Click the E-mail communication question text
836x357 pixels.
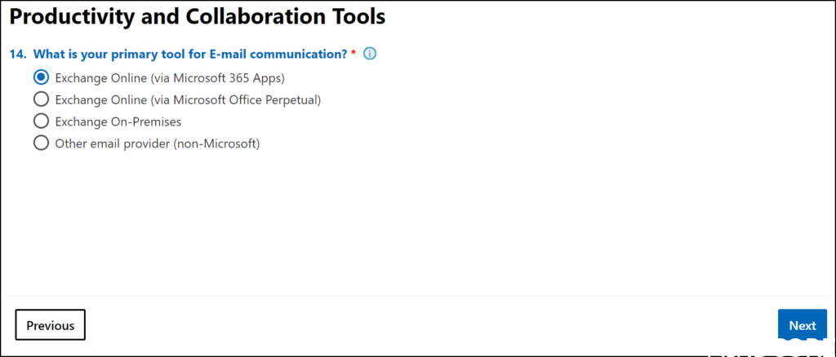tap(190, 55)
